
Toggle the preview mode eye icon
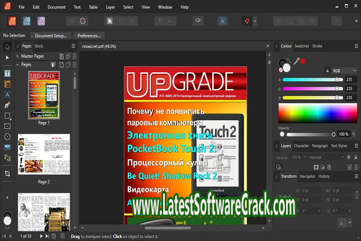click(198, 21)
